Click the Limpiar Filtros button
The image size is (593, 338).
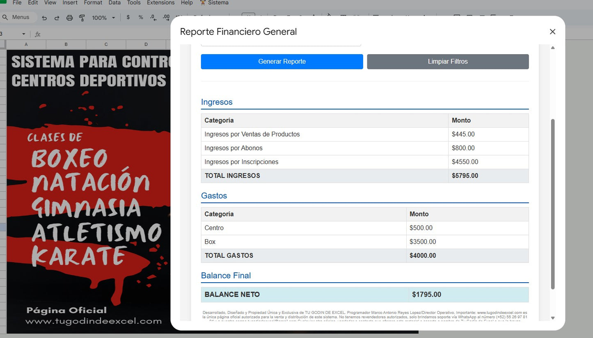click(447, 61)
